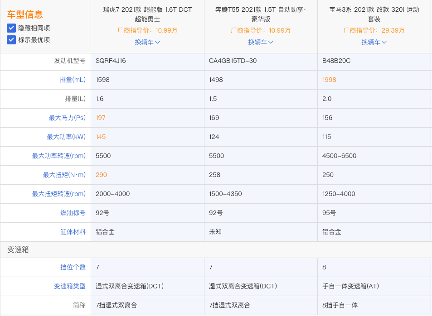Click chevron arrow beside 宝马3系 换辆车
This screenshot has height=316, width=432.
[384, 43]
